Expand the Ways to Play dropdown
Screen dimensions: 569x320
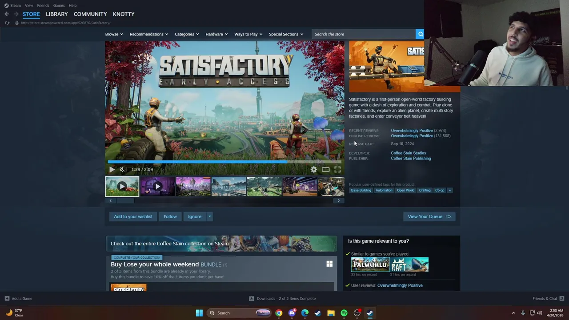coord(248,34)
